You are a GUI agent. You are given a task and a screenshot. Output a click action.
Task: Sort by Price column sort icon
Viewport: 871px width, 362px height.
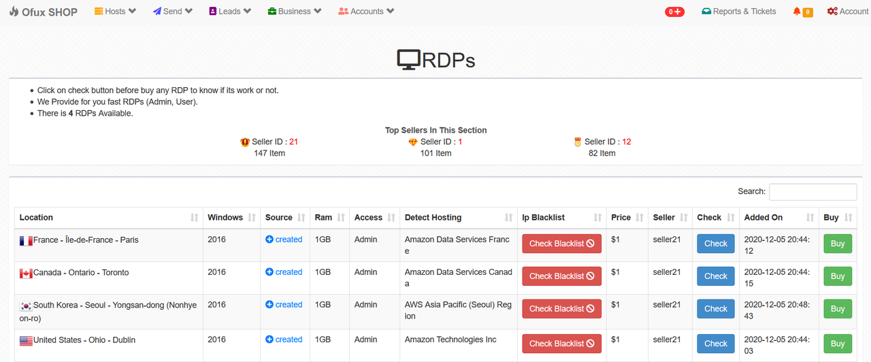click(638, 218)
